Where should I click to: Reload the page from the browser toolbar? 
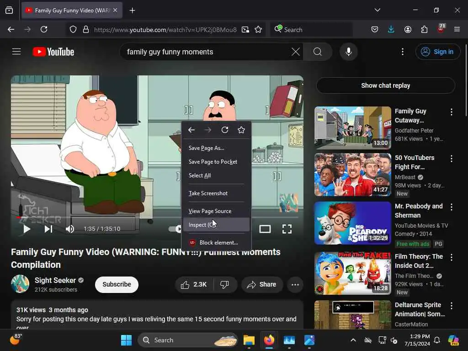coord(44,29)
